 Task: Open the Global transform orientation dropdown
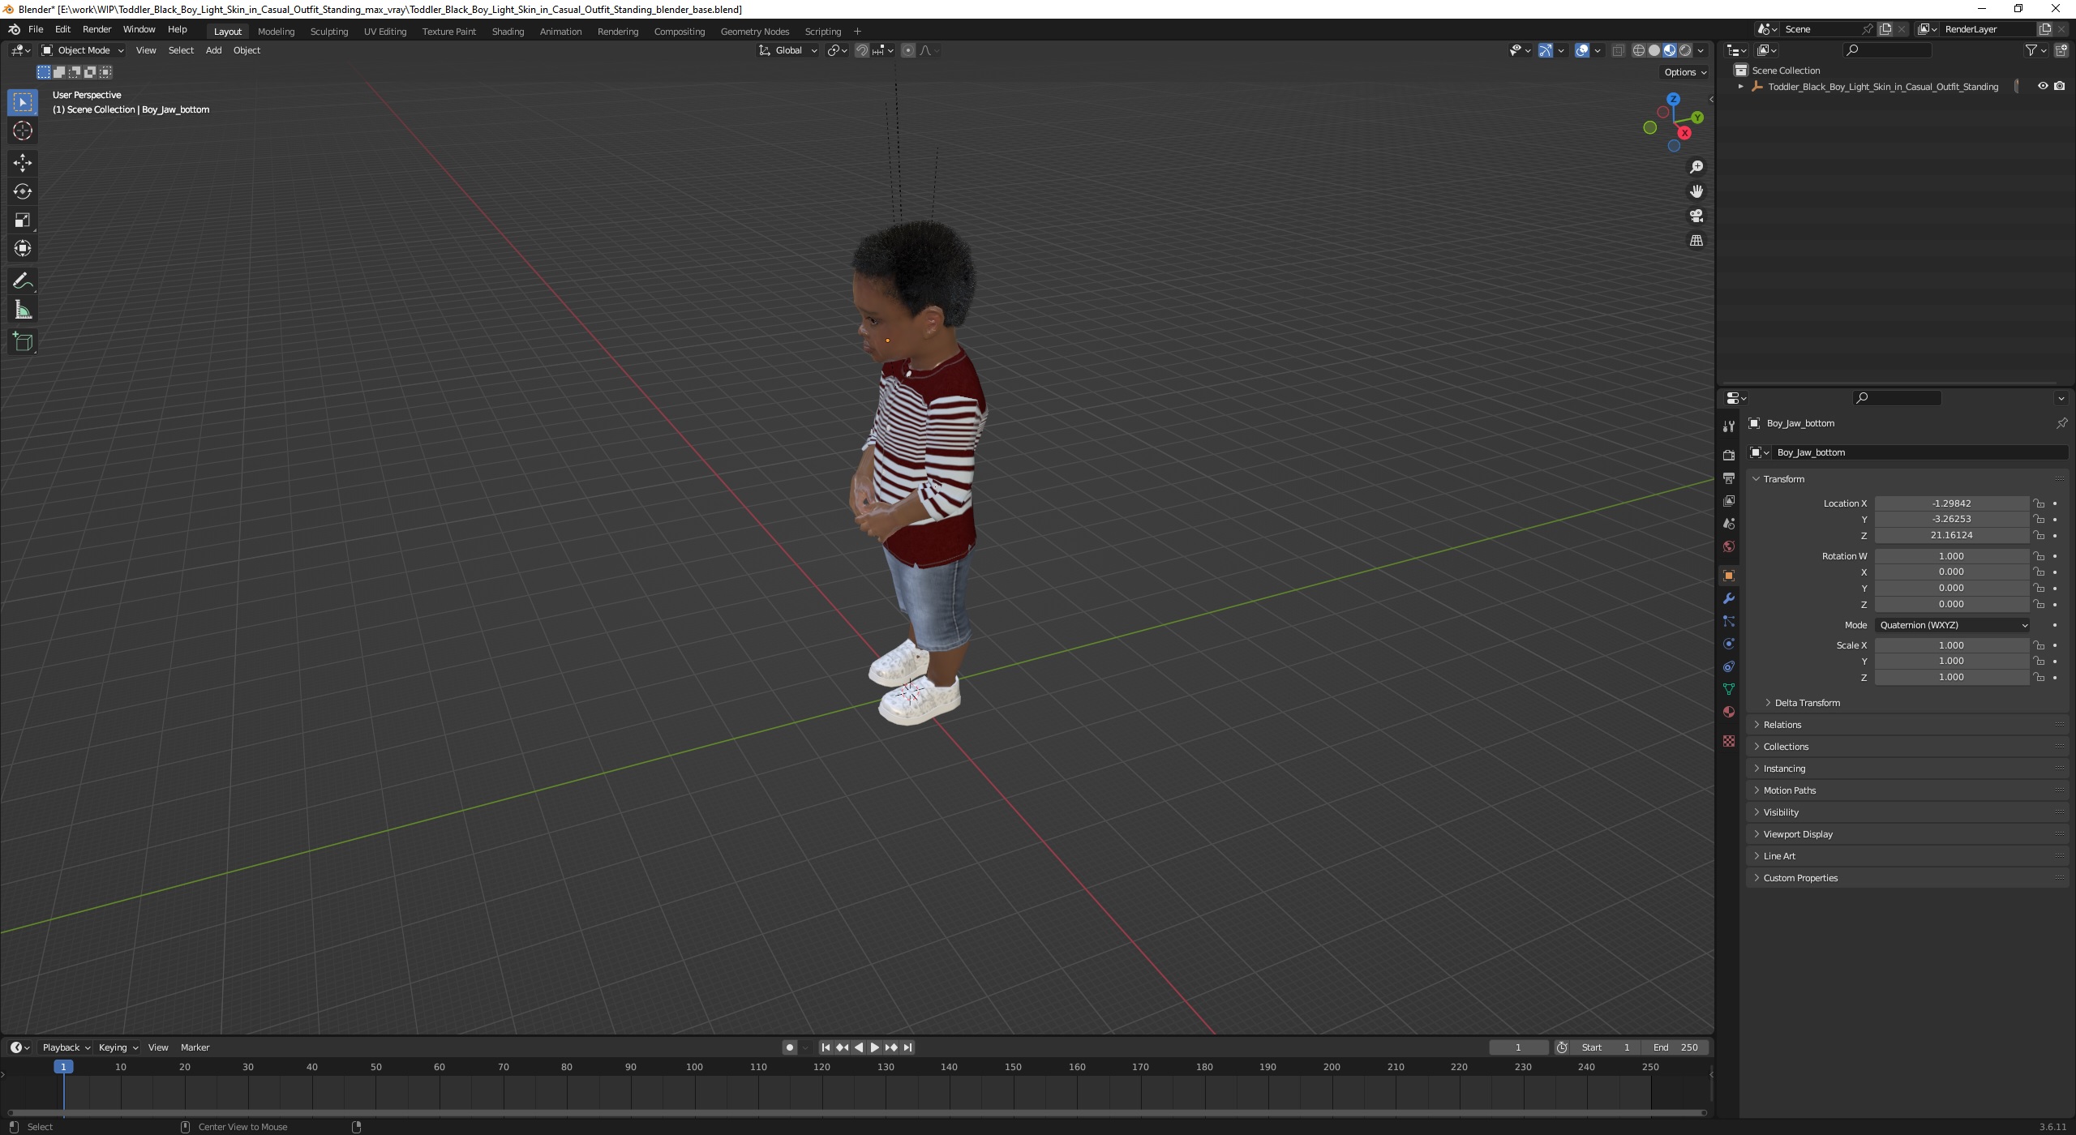[788, 50]
